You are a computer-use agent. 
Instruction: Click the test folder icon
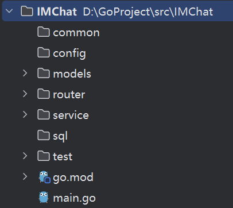(x=44, y=156)
